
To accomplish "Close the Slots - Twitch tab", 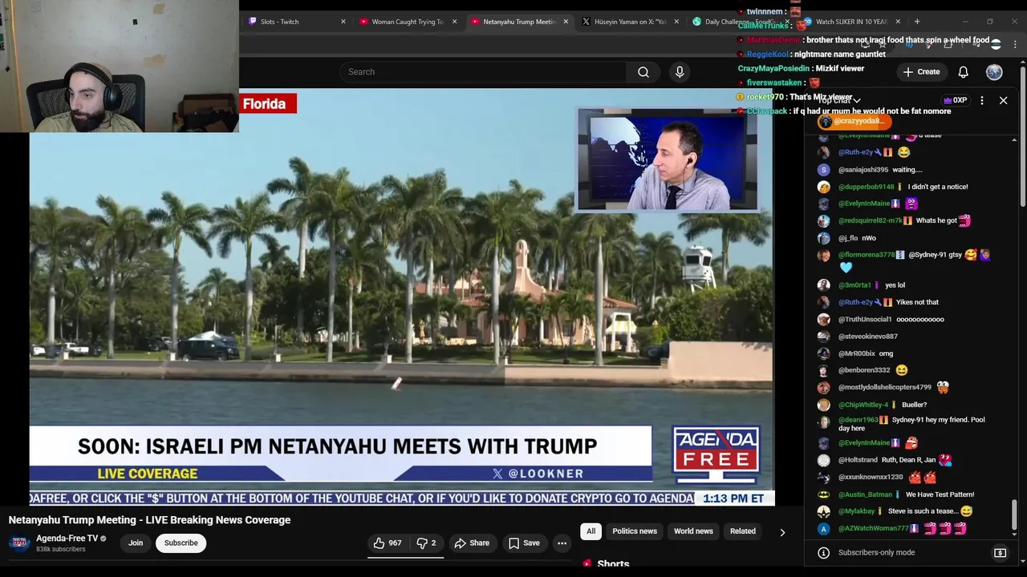I will click(343, 22).
